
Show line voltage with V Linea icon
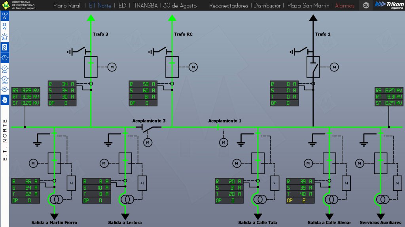pyautogui.click(x=4, y=79)
